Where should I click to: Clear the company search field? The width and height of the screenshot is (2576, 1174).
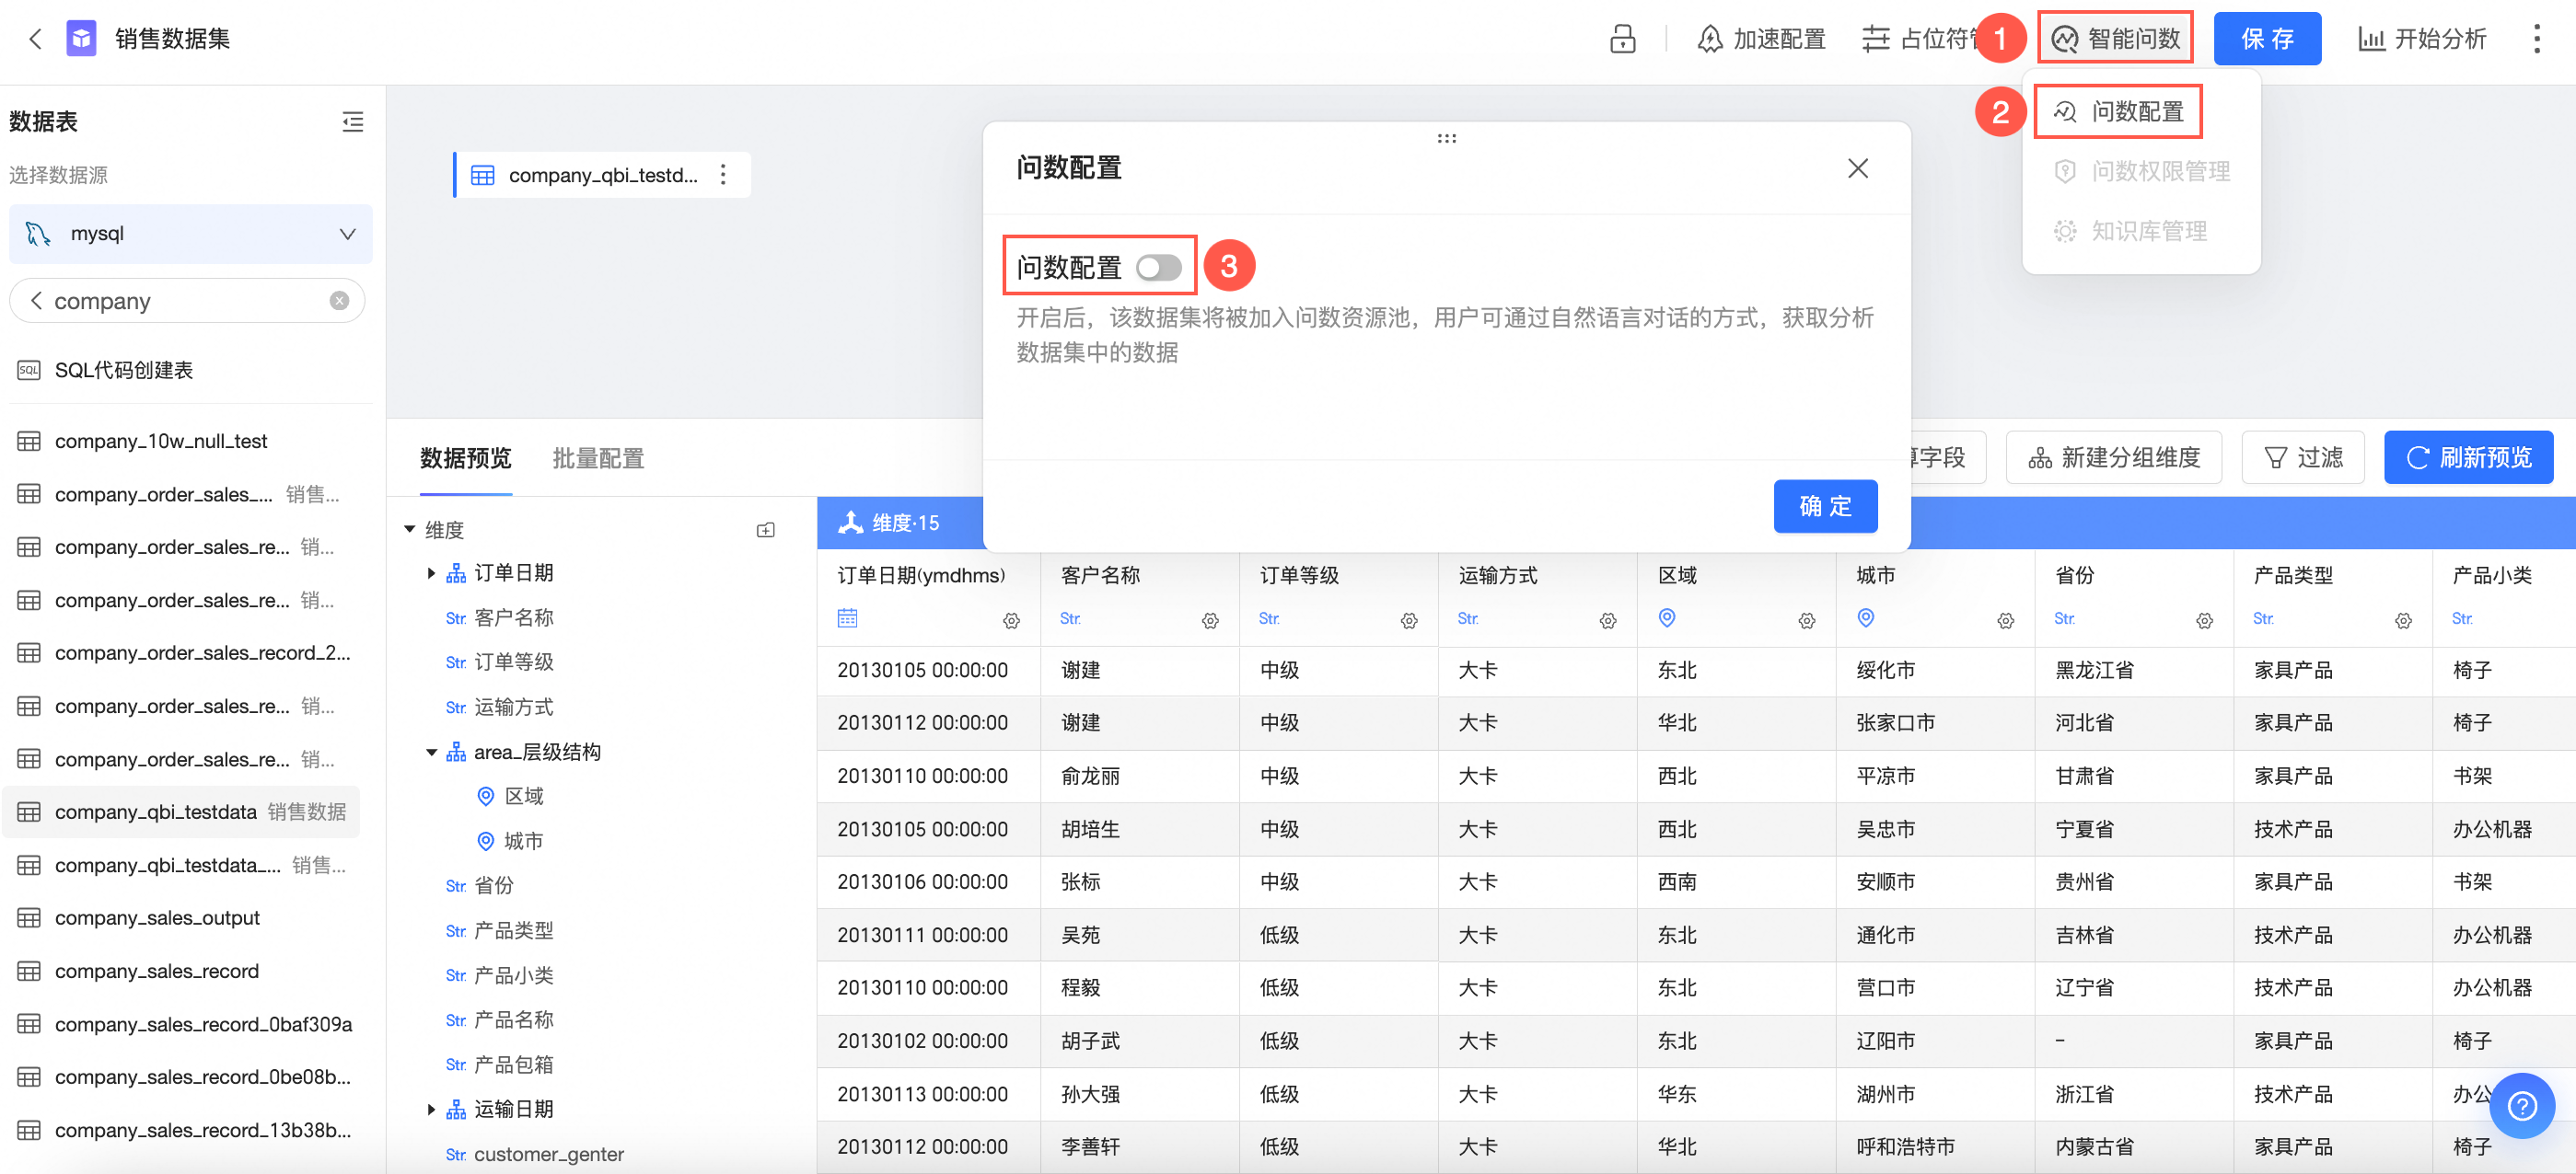tap(339, 301)
